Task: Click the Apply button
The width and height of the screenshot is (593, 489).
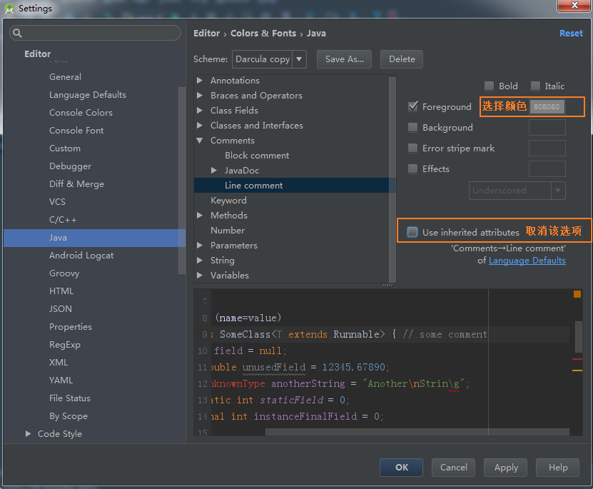Action: [506, 468]
